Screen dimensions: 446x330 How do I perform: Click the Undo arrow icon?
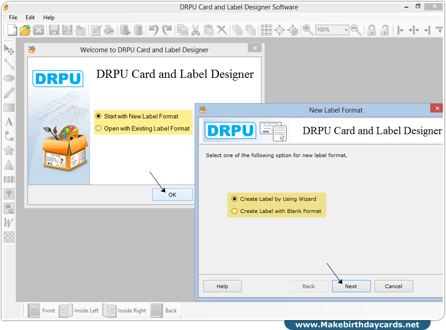(154, 30)
